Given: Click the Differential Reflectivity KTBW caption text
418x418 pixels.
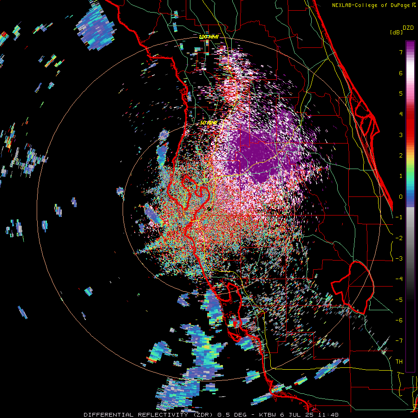Looking at the screenshot, I should (211, 415).
